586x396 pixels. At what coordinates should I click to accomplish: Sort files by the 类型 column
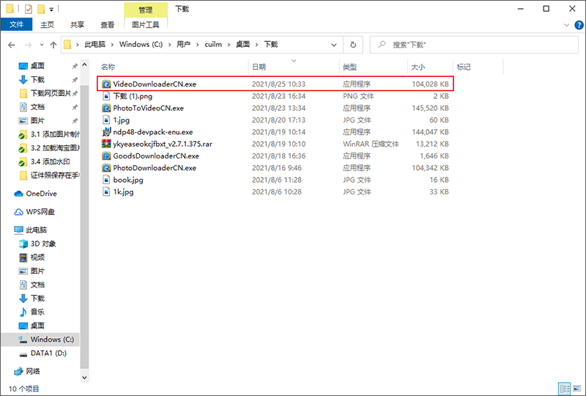click(x=350, y=67)
